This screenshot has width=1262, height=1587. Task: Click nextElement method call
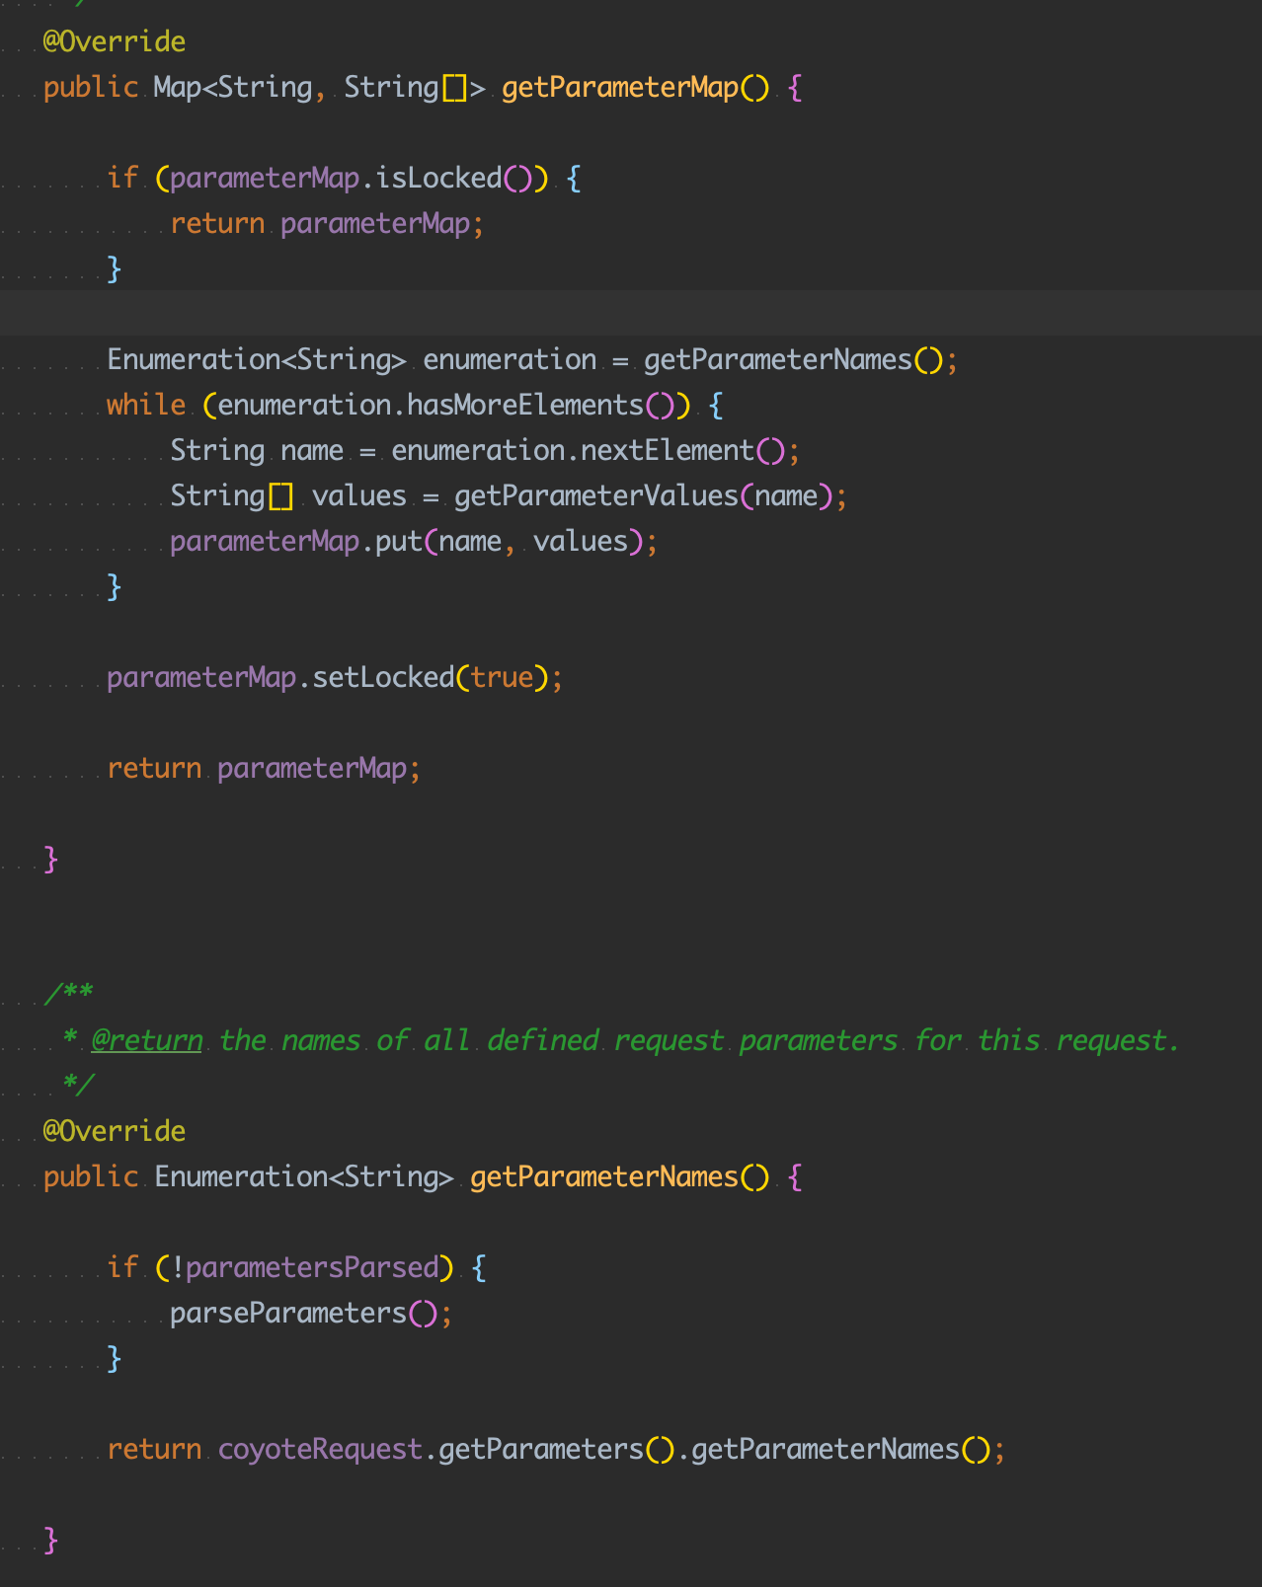point(668,450)
